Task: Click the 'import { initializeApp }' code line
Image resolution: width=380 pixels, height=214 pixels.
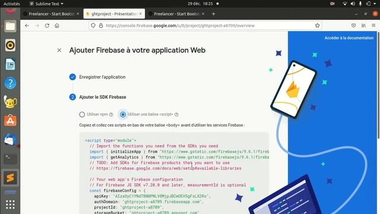Action: pyautogui.click(x=179, y=152)
